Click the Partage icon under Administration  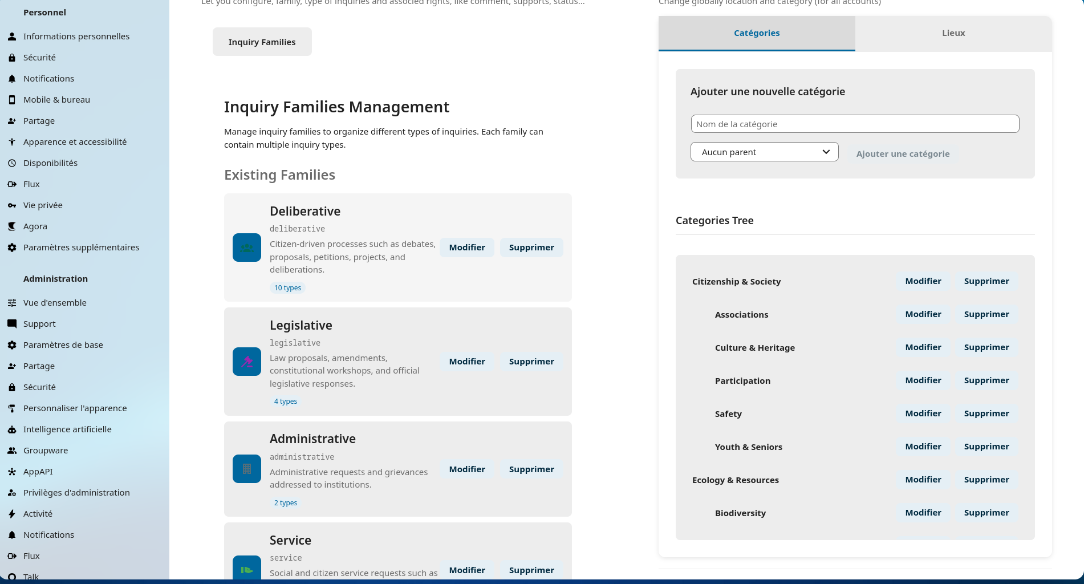(12, 366)
